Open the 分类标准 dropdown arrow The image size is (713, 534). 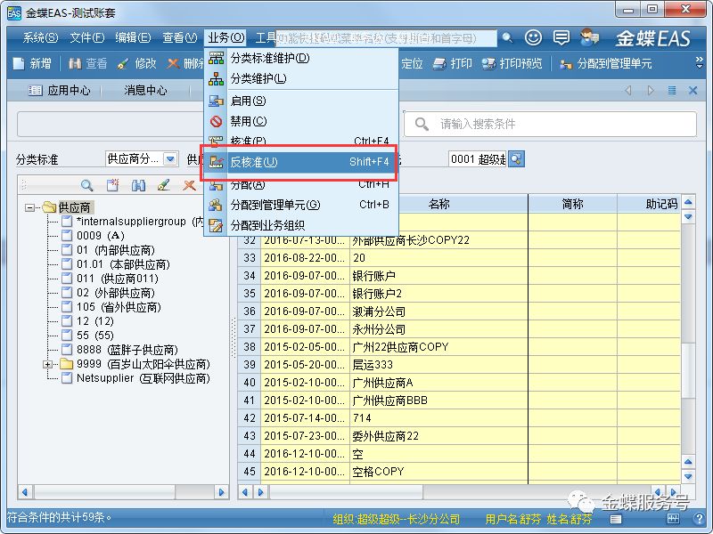click(170, 159)
